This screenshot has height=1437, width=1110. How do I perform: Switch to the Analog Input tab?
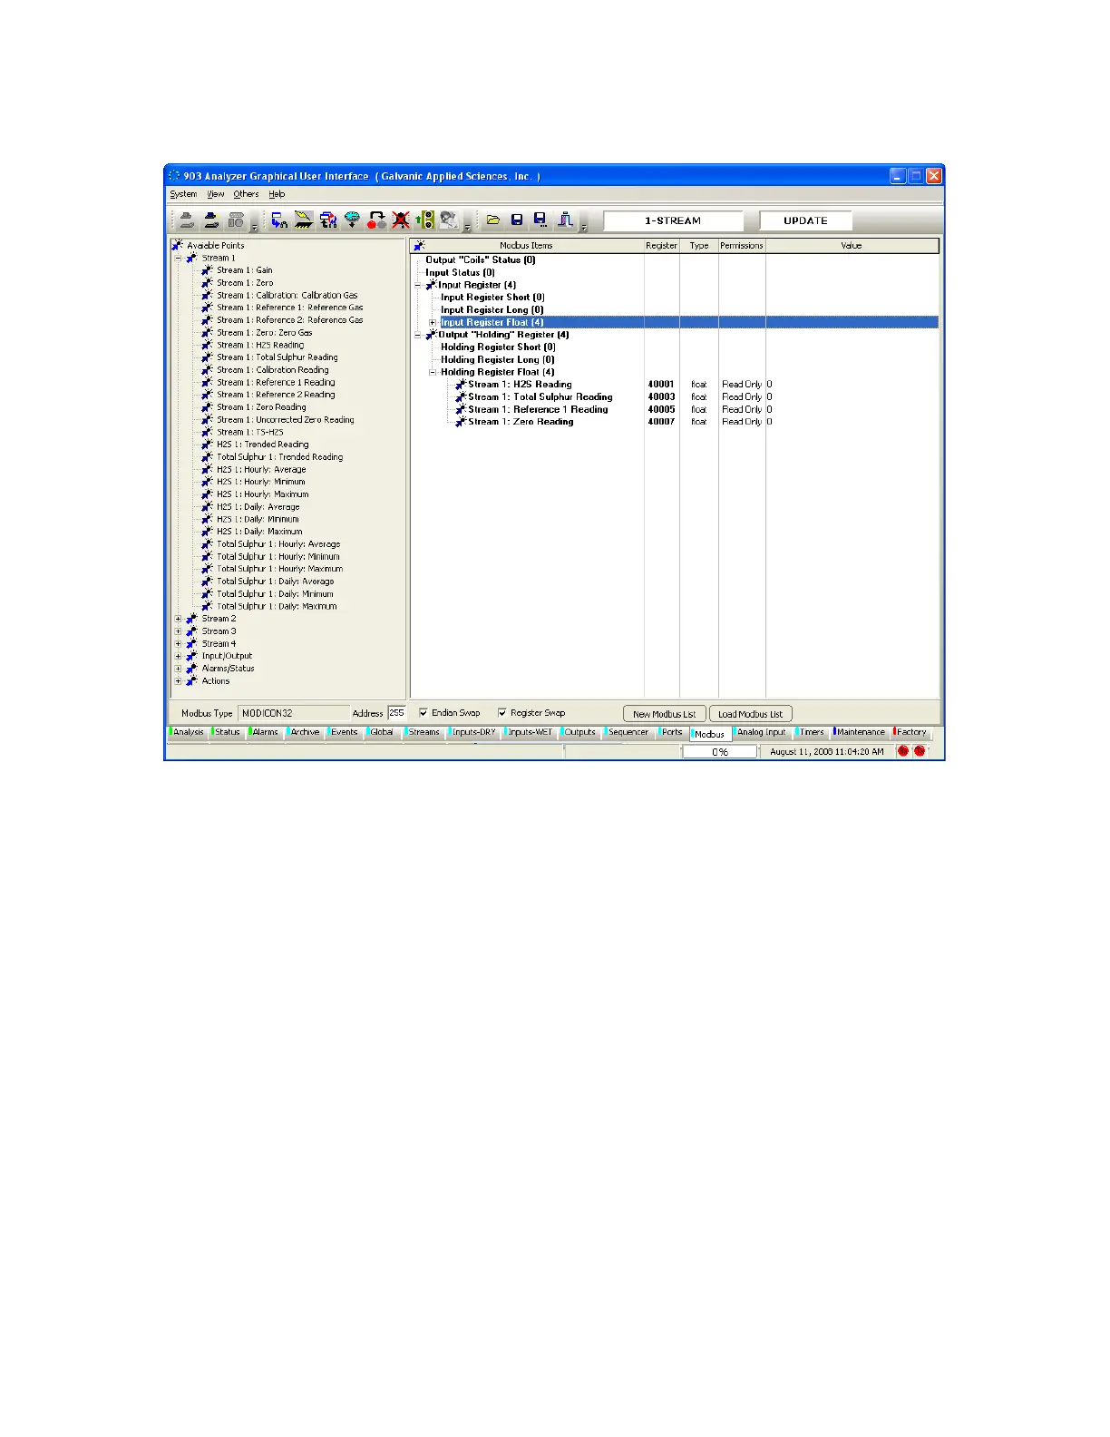pyautogui.click(x=762, y=732)
